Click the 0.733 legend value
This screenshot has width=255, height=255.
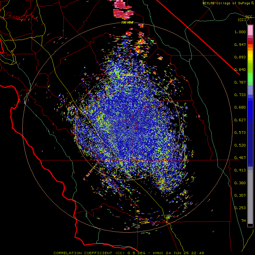point(240,95)
